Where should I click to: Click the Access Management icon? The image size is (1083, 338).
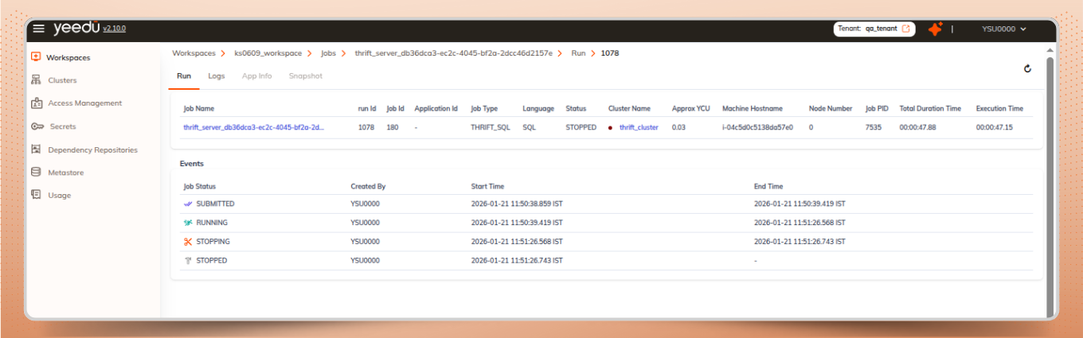click(x=36, y=103)
